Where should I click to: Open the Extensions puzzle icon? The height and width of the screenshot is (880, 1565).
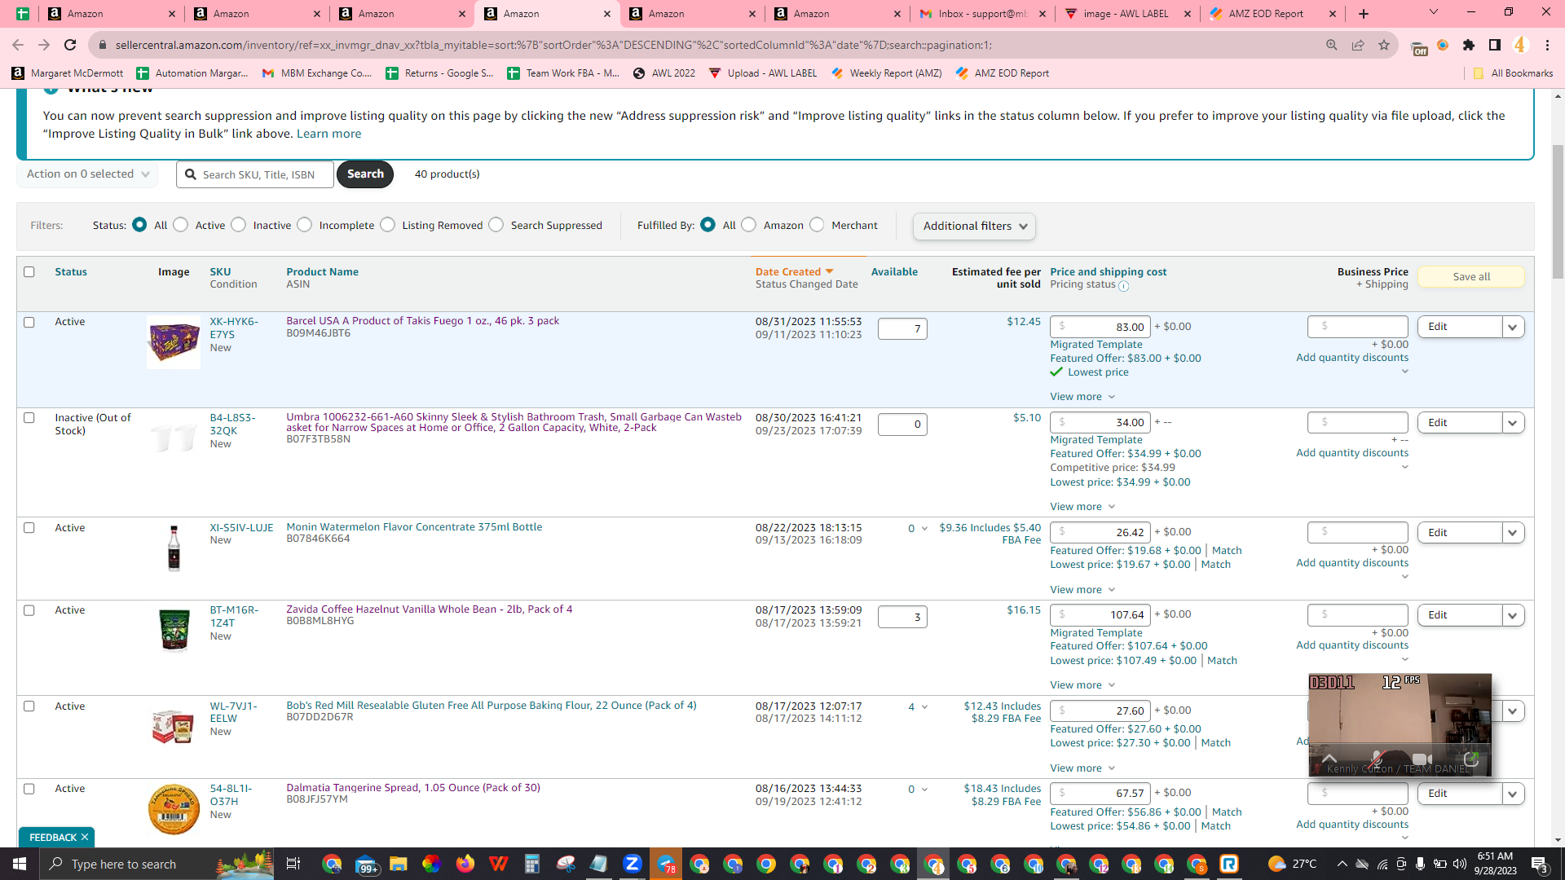(x=1469, y=45)
